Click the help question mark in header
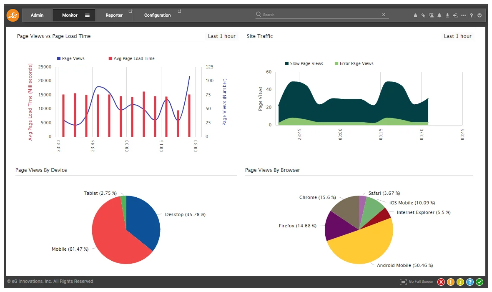This screenshot has height=292, width=492. pyautogui.click(x=471, y=15)
